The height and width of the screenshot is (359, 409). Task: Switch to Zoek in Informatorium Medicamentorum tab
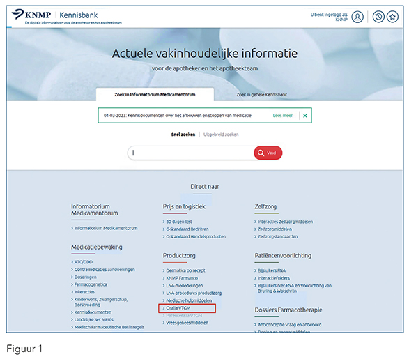coord(155,94)
